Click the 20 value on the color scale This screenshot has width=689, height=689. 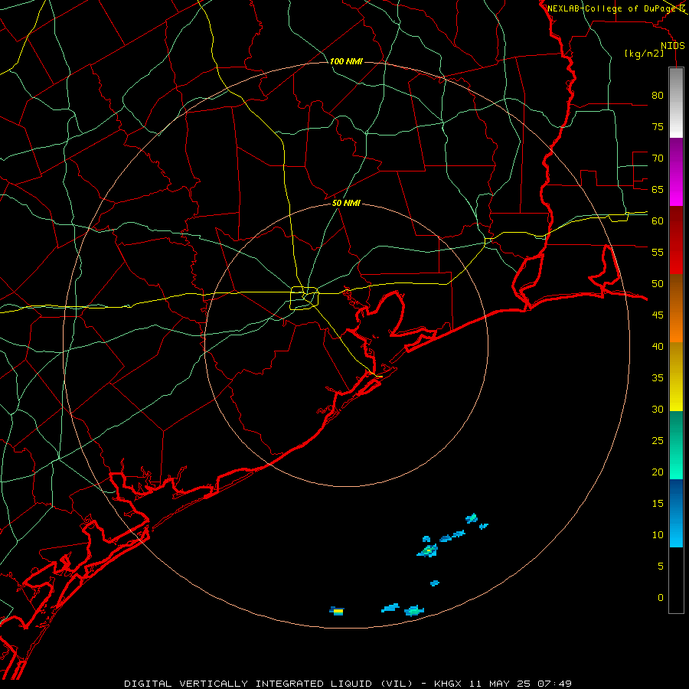(x=658, y=472)
